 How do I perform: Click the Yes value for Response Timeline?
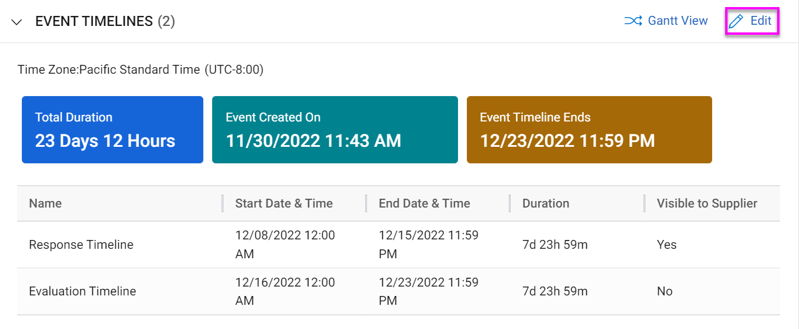coord(667,245)
